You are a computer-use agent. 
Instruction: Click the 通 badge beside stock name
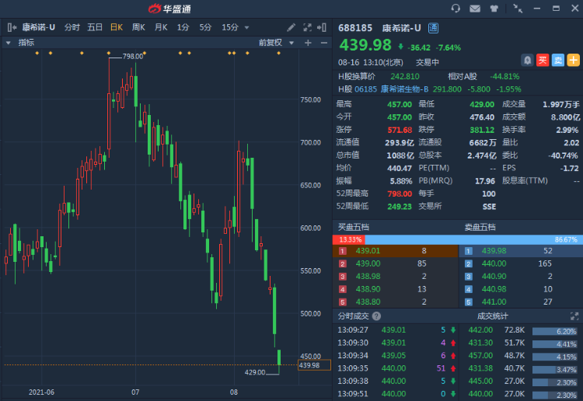(x=433, y=28)
